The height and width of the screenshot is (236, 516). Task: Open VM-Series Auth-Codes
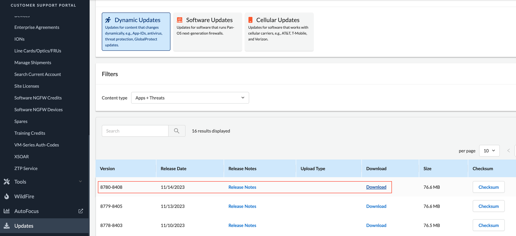[x=37, y=145]
